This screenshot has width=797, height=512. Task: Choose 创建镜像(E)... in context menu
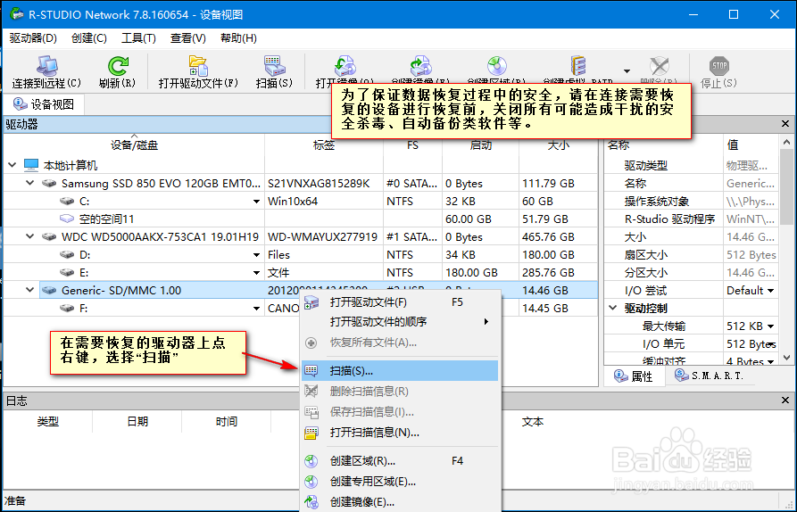(400, 502)
